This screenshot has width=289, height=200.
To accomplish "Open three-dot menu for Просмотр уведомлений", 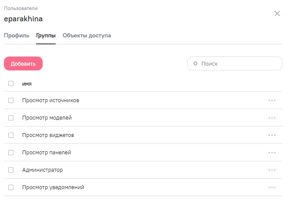I will pyautogui.click(x=272, y=187).
